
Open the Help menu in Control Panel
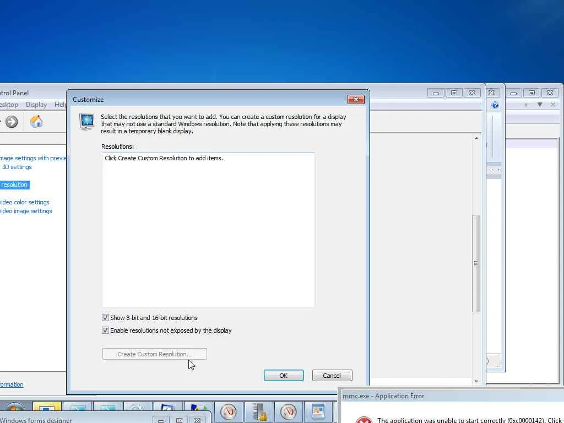tap(61, 105)
